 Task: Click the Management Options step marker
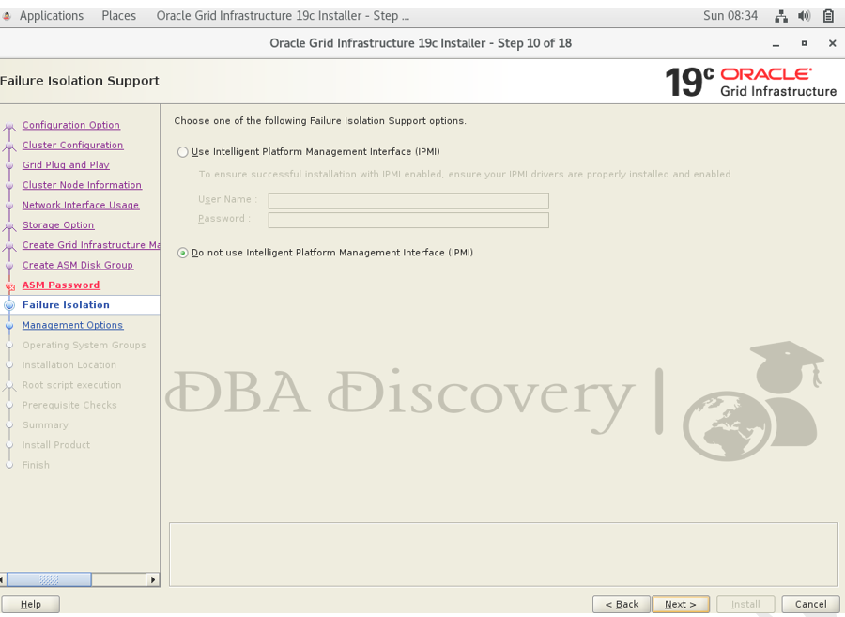9,326
